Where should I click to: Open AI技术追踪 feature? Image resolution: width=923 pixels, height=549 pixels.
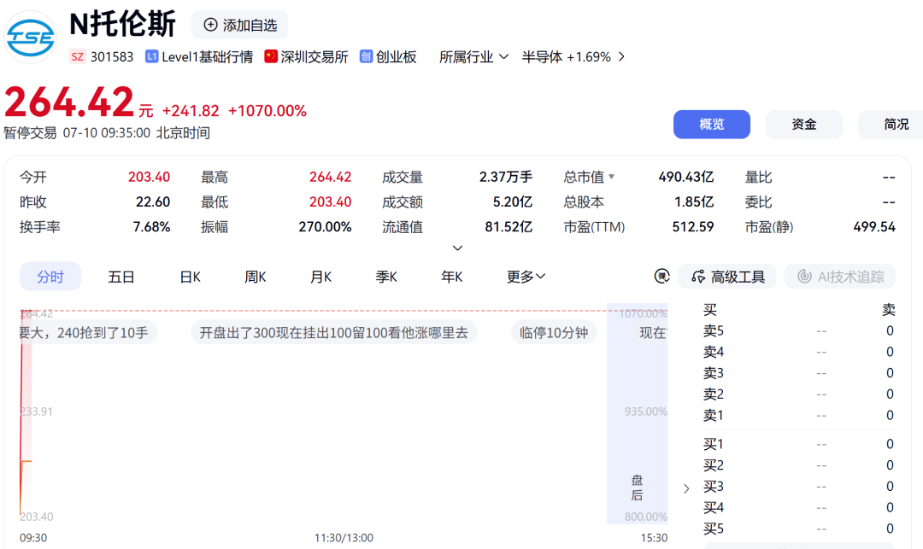[x=840, y=277]
